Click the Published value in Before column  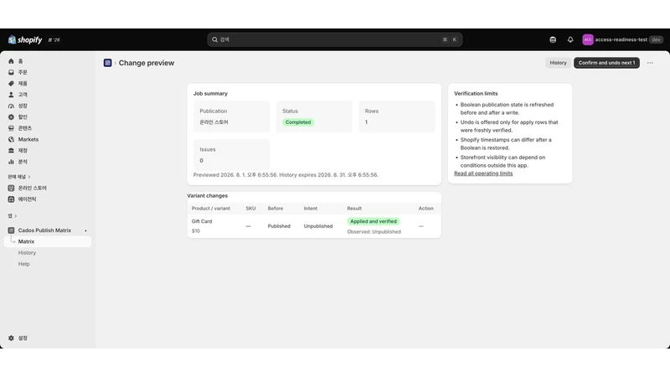pos(279,226)
